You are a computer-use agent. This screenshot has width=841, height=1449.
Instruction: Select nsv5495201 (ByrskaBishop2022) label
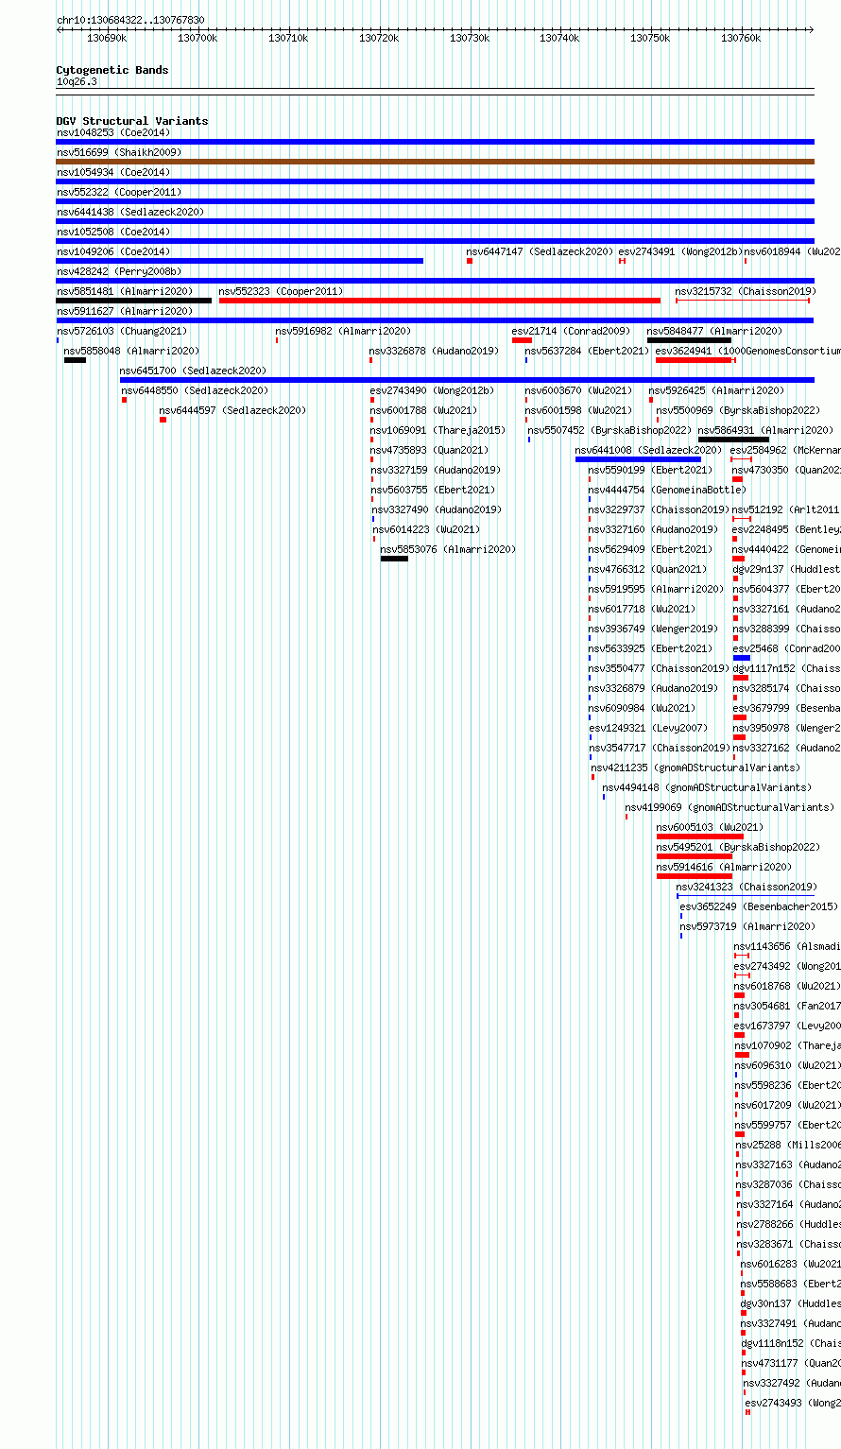click(x=739, y=847)
